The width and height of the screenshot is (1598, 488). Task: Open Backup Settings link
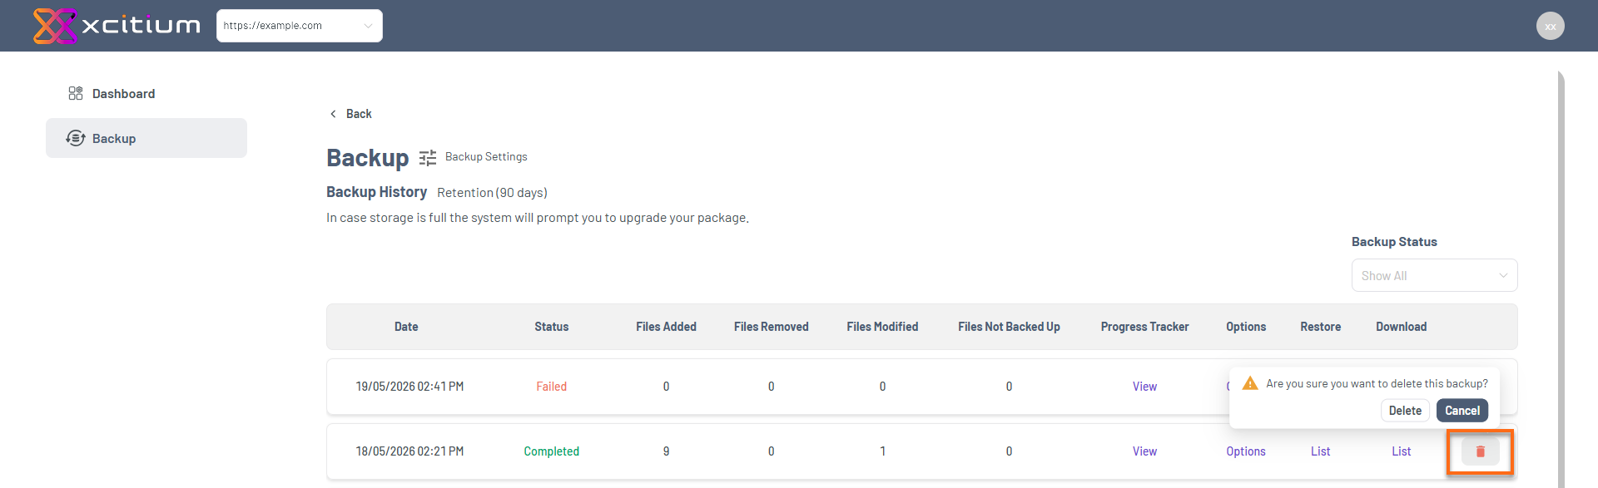[486, 156]
